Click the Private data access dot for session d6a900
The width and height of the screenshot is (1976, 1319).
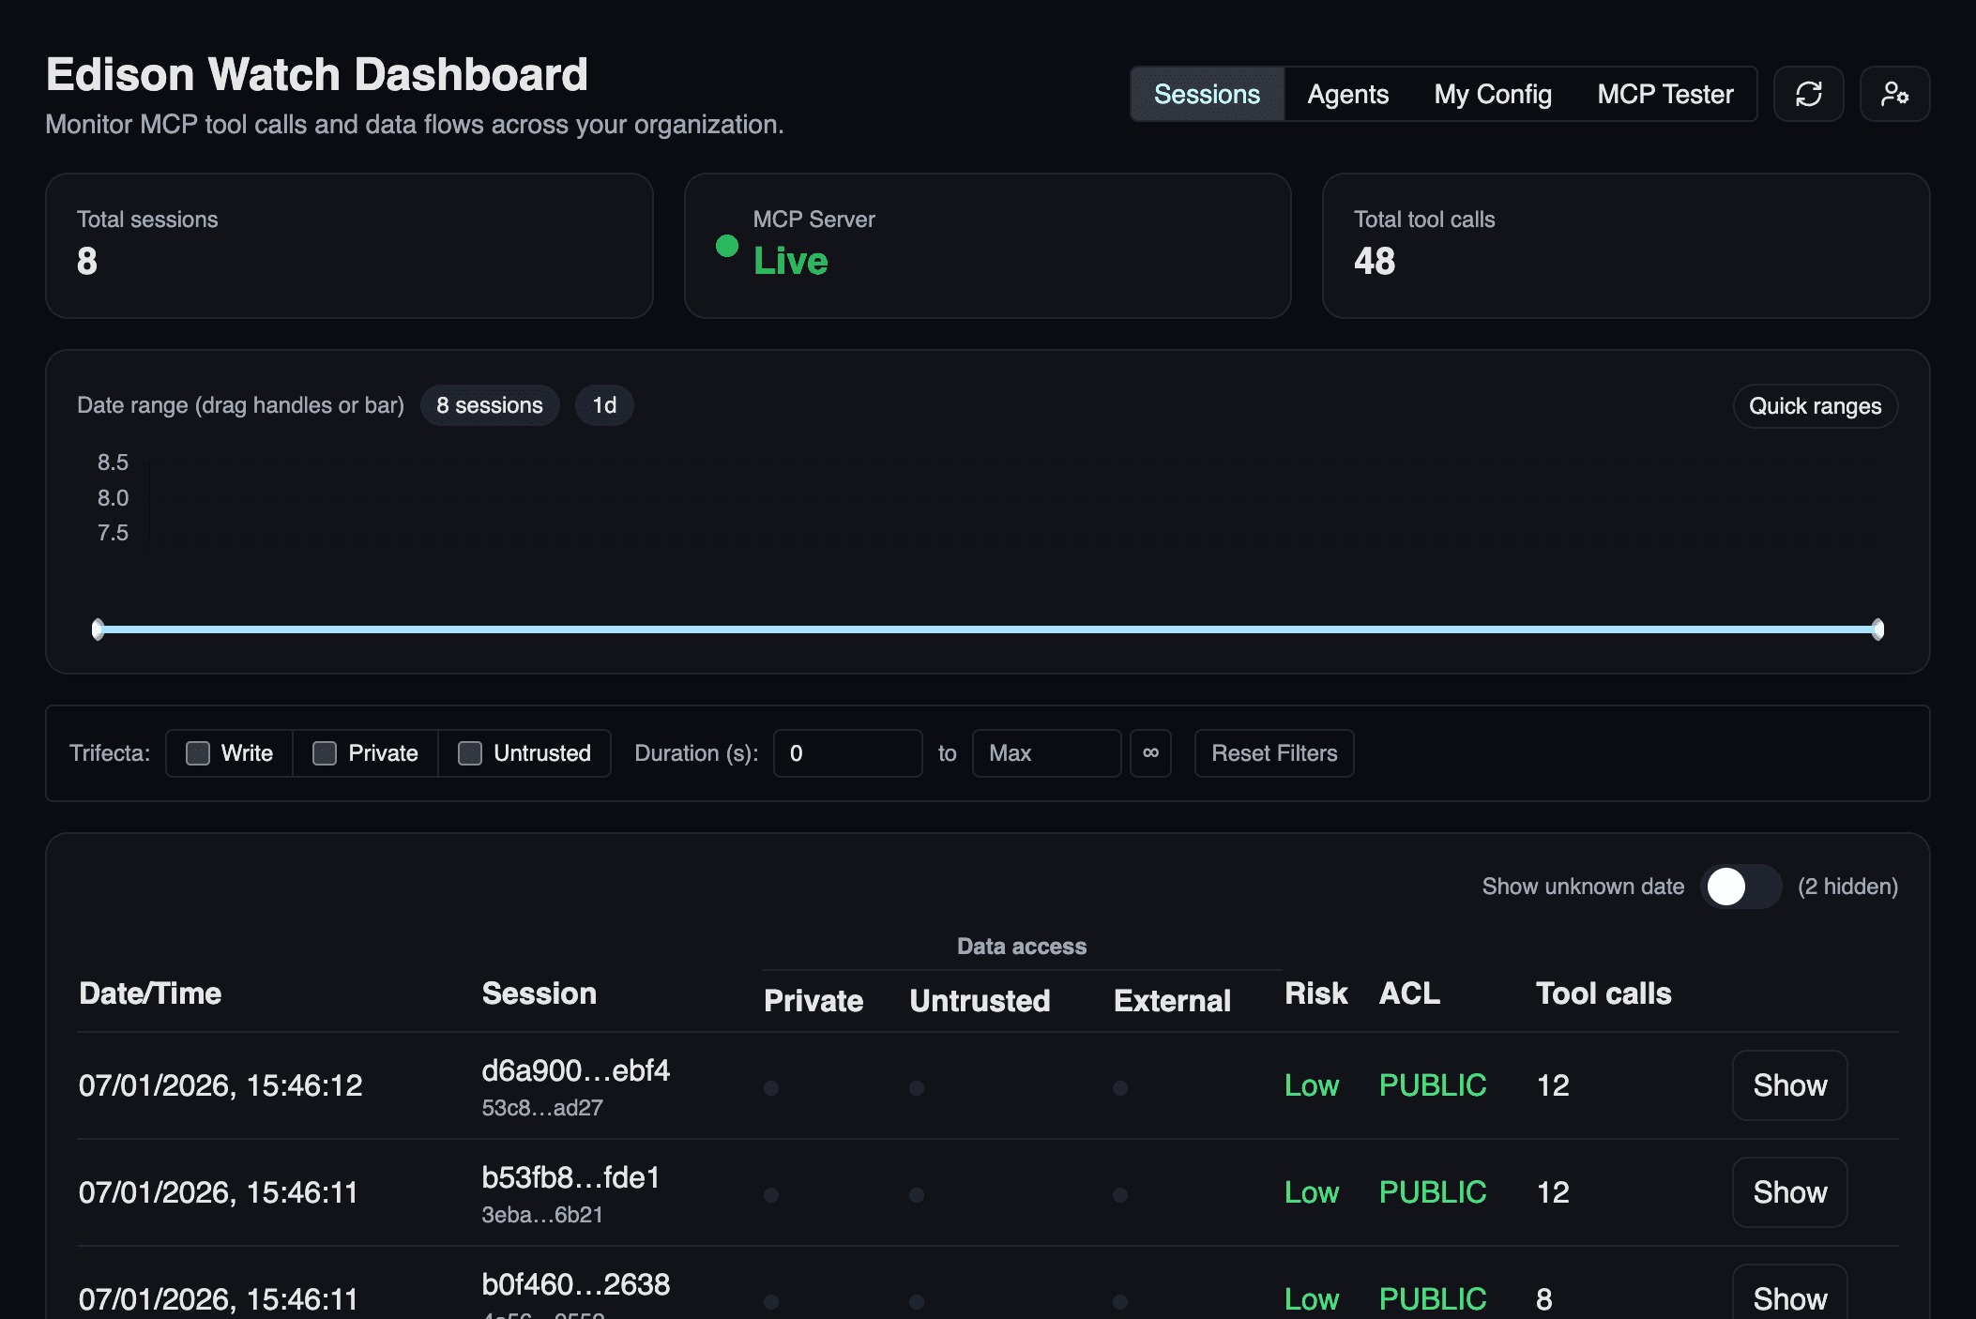(x=771, y=1087)
